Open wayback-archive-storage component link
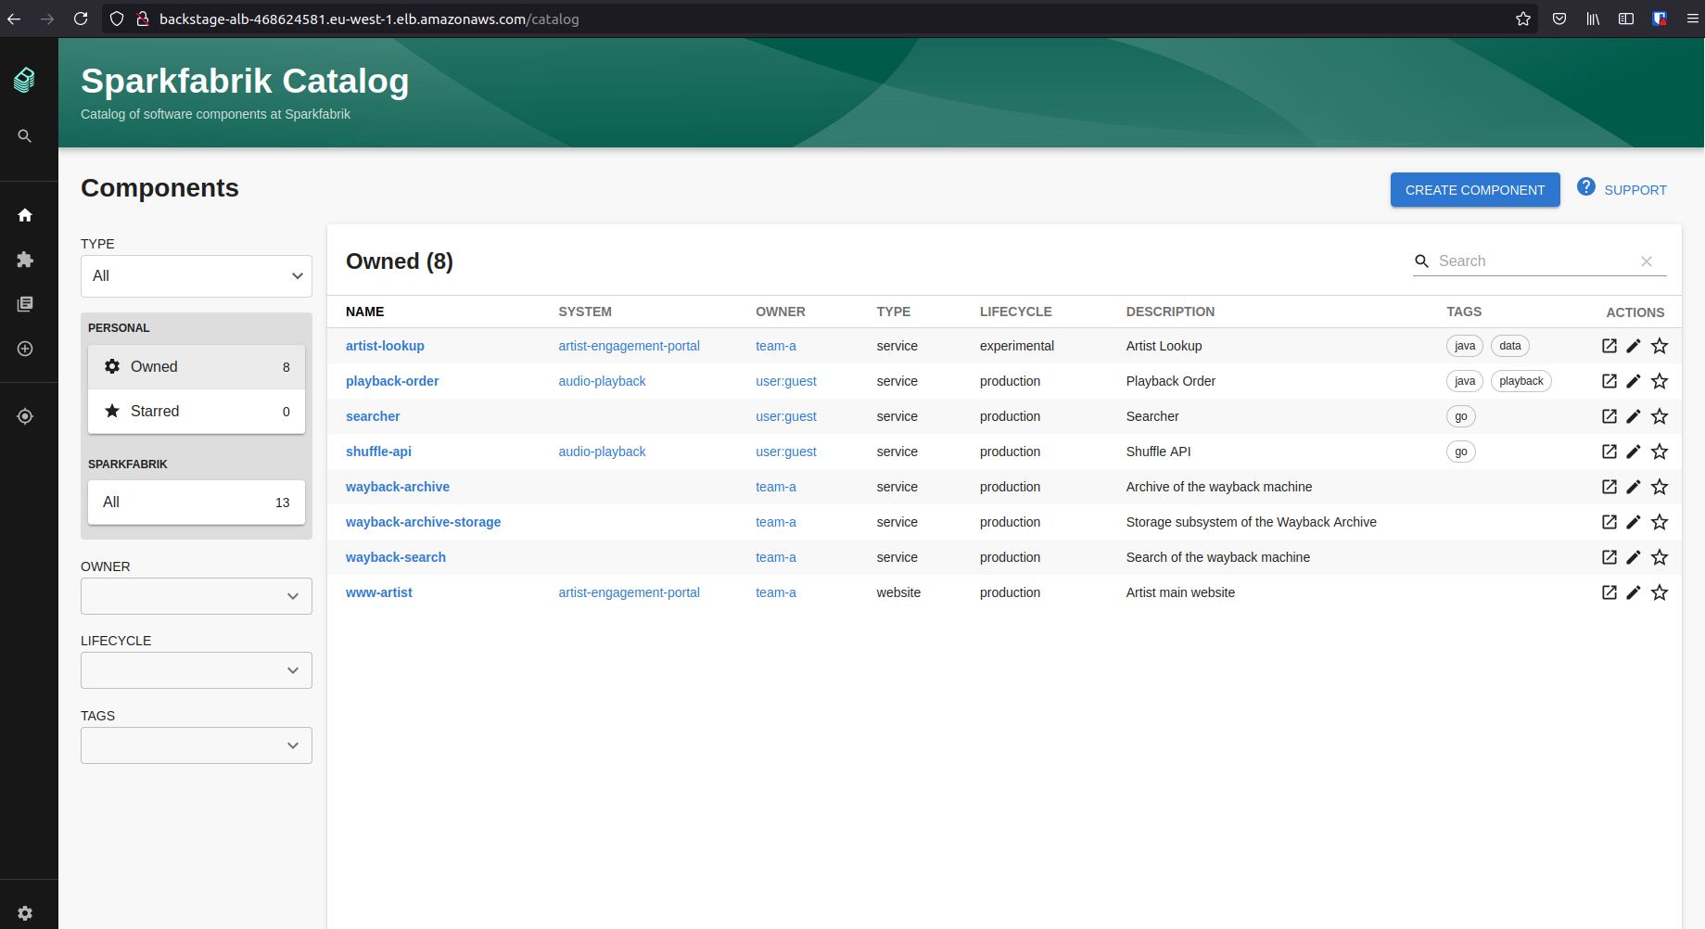 pos(423,522)
